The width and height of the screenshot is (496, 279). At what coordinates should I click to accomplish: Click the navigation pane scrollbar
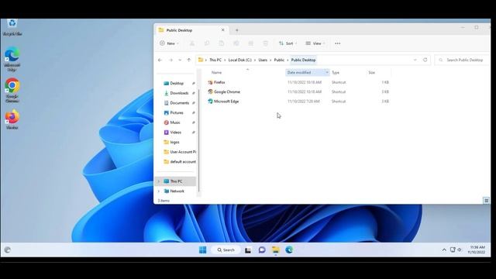coord(199,139)
